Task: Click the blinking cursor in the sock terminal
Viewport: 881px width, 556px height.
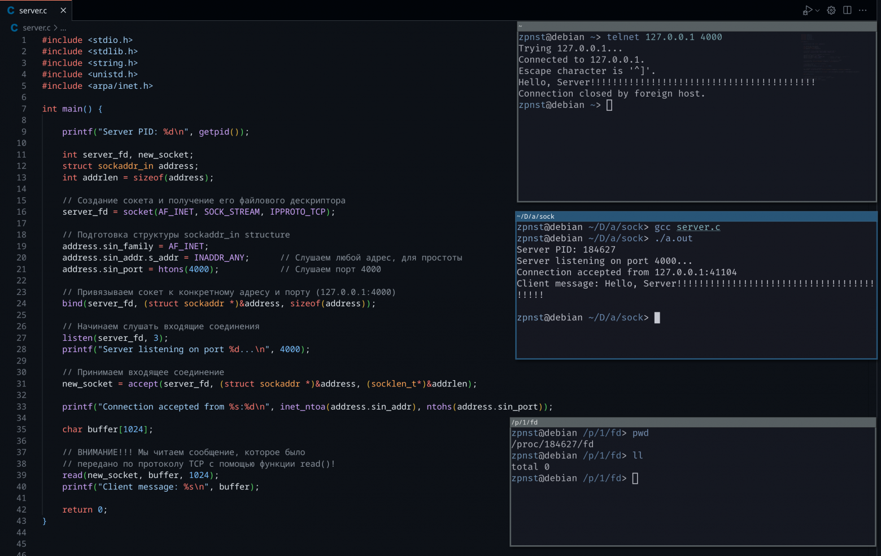Action: pos(657,318)
